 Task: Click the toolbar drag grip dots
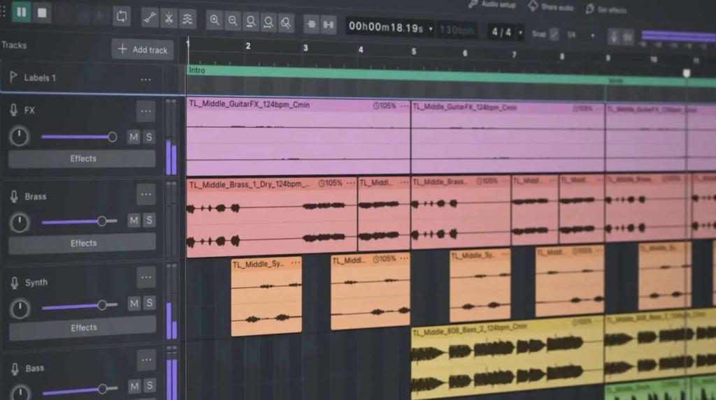click(3, 11)
